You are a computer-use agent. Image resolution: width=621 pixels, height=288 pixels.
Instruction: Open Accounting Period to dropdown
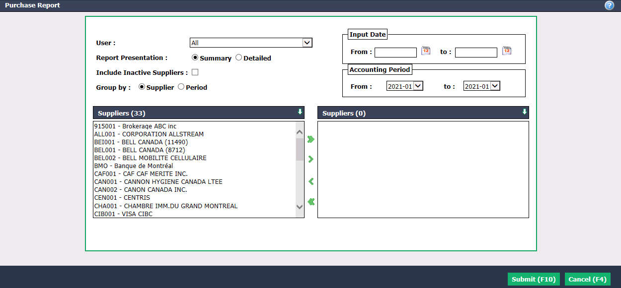click(481, 86)
